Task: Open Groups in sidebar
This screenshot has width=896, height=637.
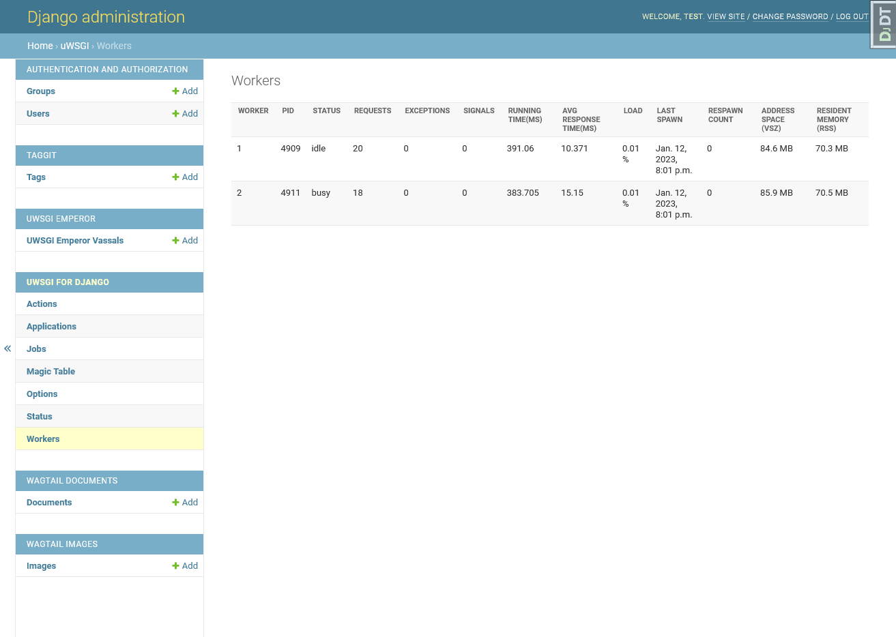Action: click(x=41, y=91)
